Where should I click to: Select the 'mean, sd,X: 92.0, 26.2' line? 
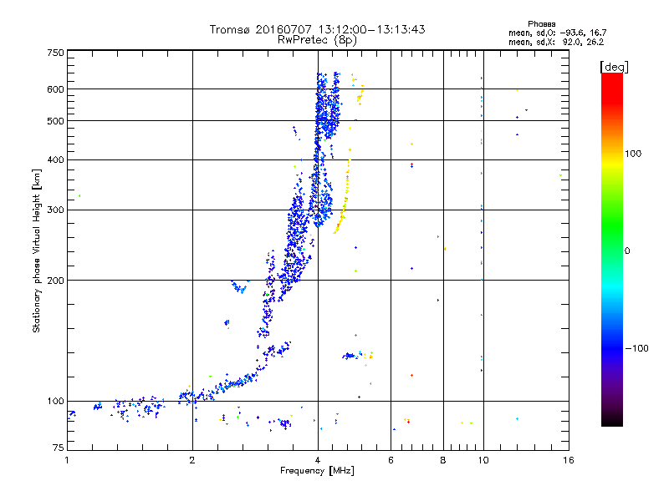[x=556, y=42]
